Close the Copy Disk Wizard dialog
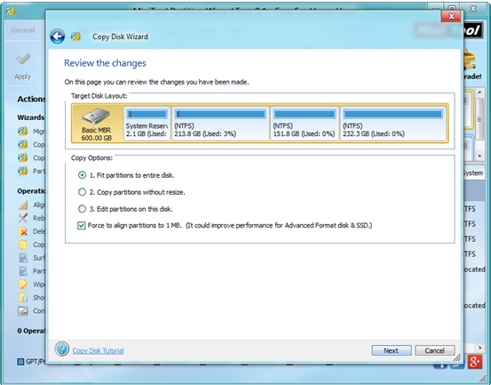Image resolution: width=491 pixels, height=385 pixels. pyautogui.click(x=451, y=16)
